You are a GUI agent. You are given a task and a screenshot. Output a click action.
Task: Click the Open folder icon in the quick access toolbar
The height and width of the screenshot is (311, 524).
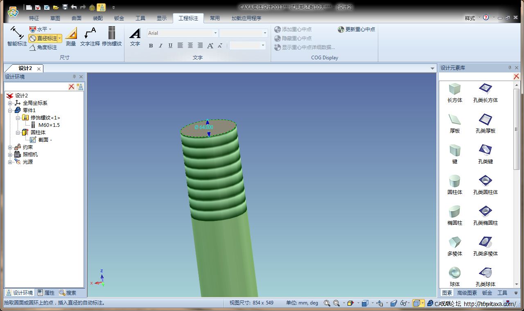click(x=56, y=7)
